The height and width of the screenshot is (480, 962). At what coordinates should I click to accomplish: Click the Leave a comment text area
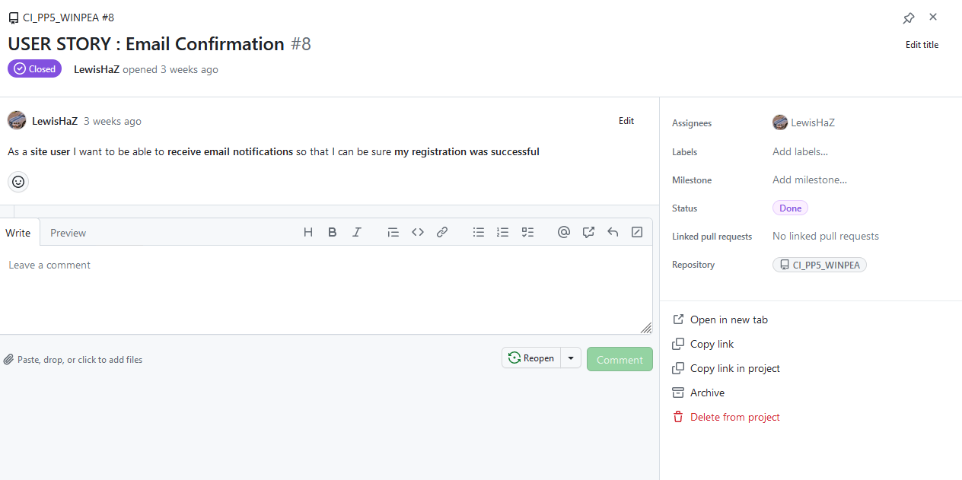[326, 290]
